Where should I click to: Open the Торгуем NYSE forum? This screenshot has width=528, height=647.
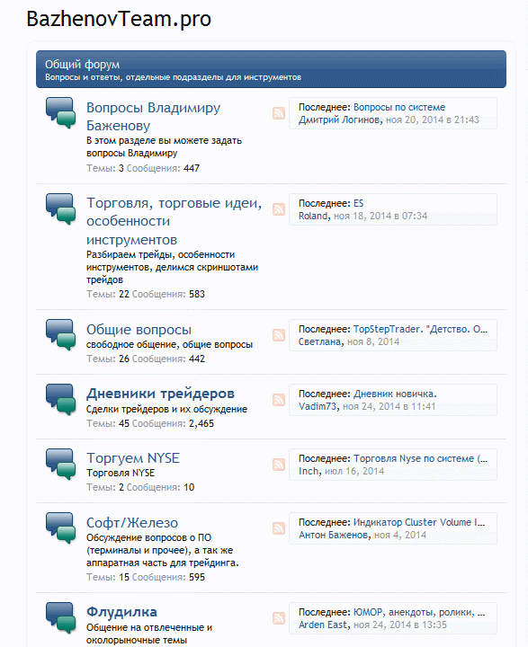[133, 458]
